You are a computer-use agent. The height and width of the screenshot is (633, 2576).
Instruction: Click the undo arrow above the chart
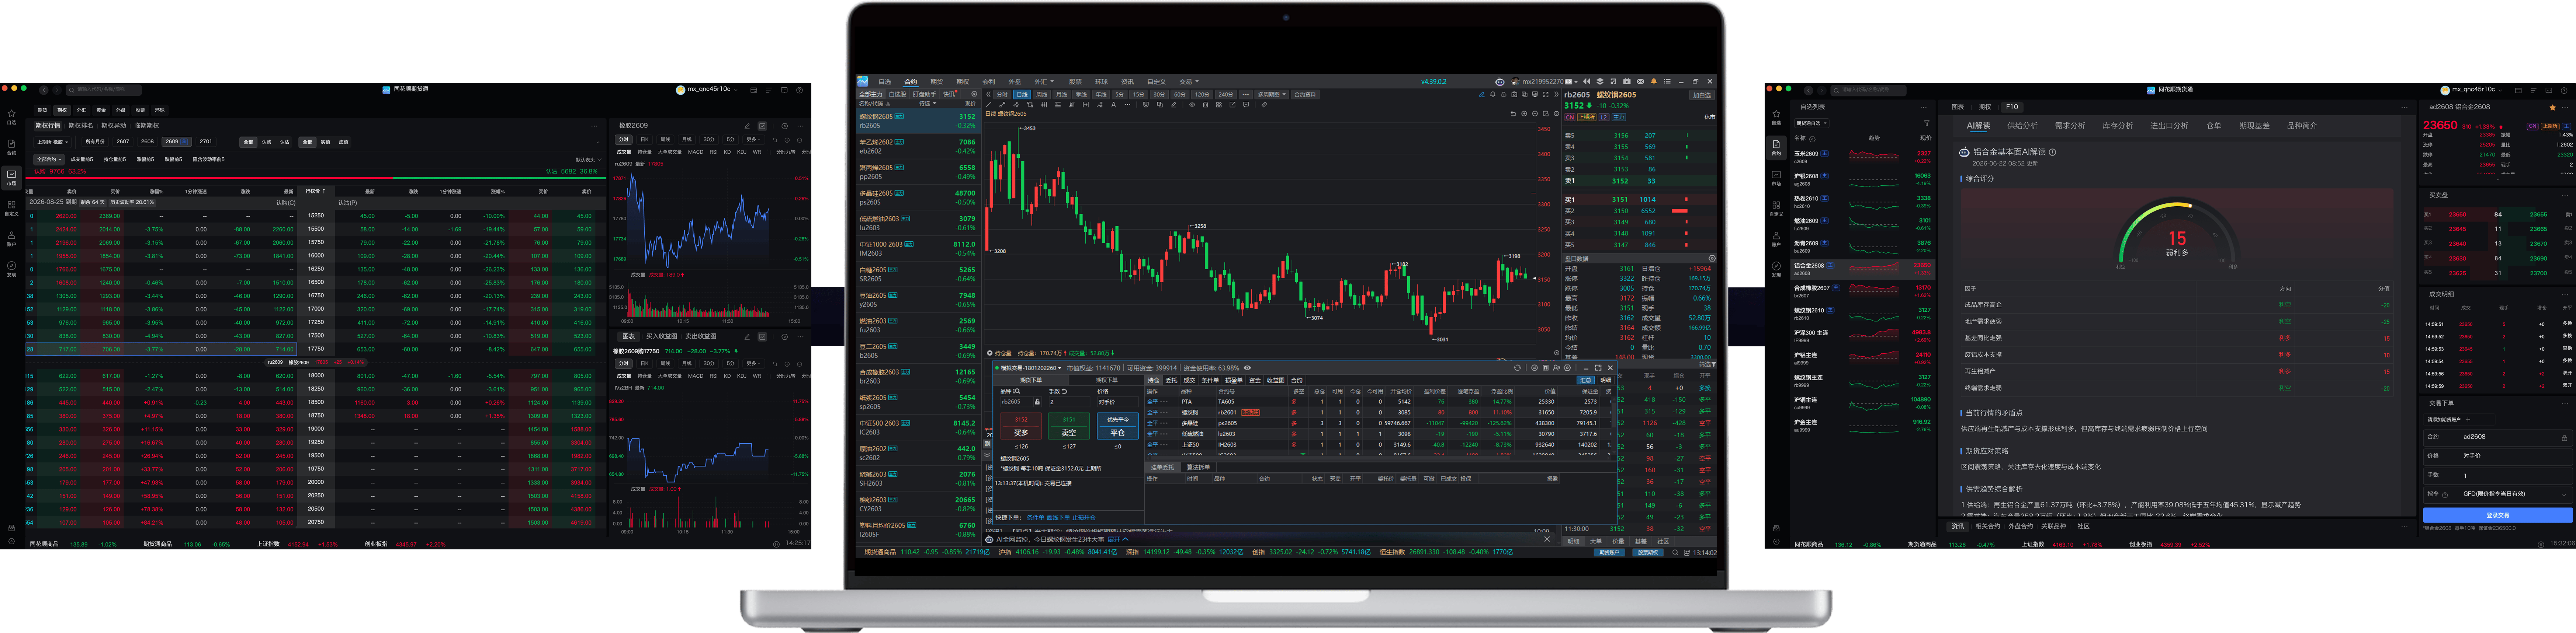1513,114
